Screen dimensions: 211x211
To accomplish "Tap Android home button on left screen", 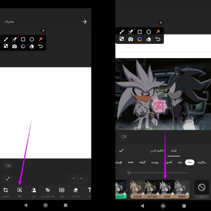I will [x=45, y=205].
